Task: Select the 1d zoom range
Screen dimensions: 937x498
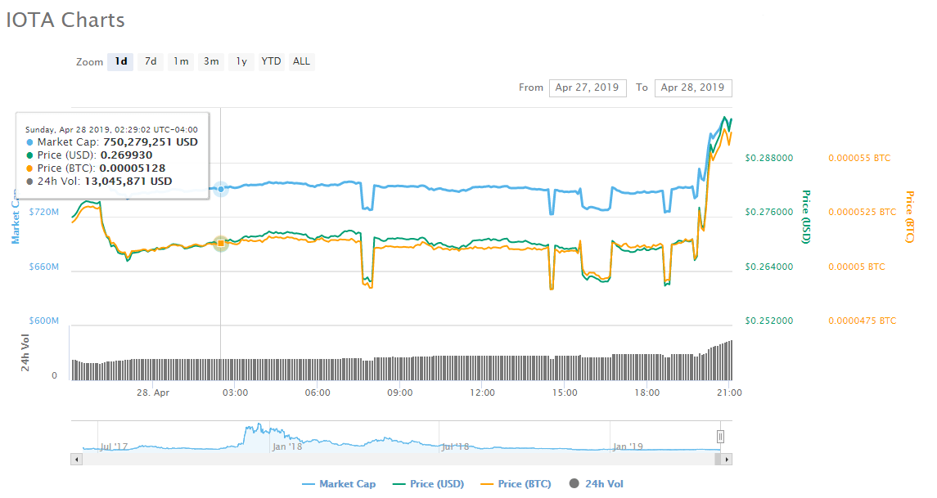Action: tap(120, 61)
